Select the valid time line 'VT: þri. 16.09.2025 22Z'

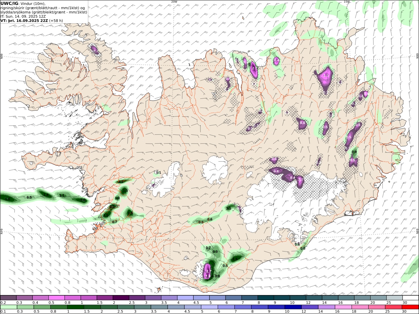point(24,20)
